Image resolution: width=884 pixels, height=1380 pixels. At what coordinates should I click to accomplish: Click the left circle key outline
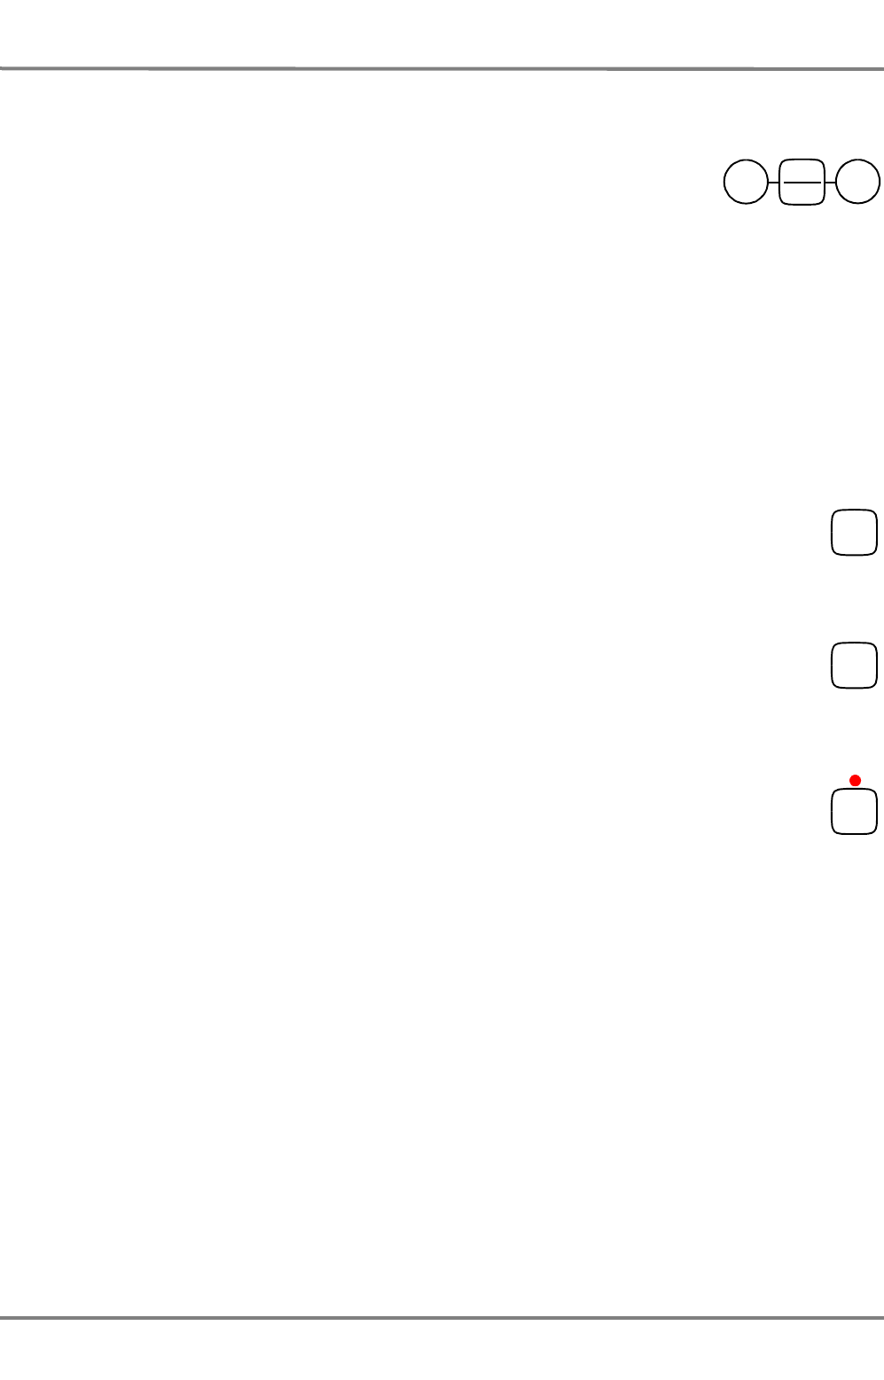point(746,182)
